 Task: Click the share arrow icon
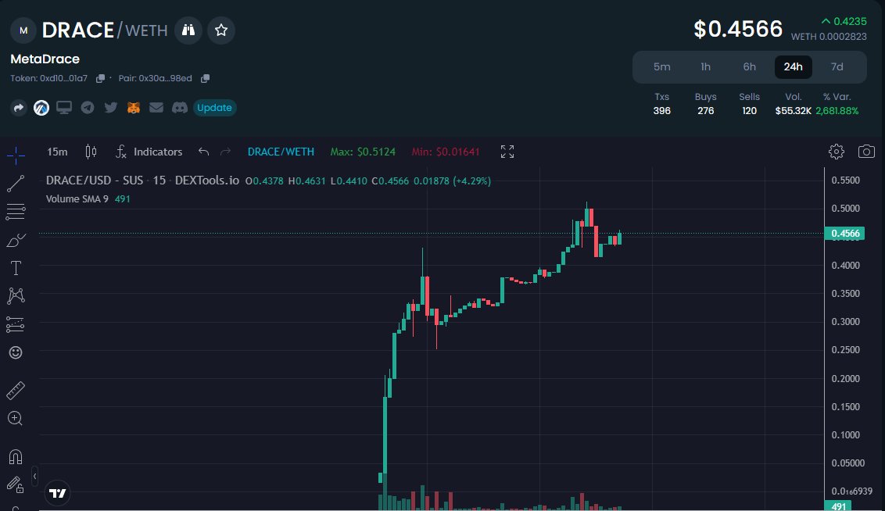coord(19,108)
